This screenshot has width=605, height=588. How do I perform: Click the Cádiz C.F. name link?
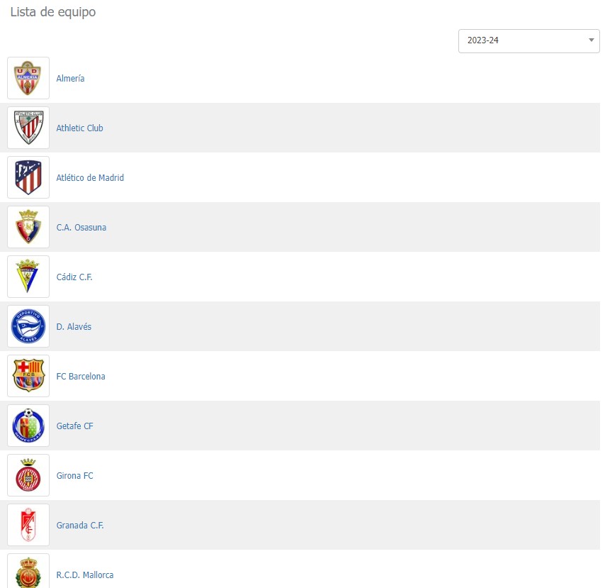(74, 277)
